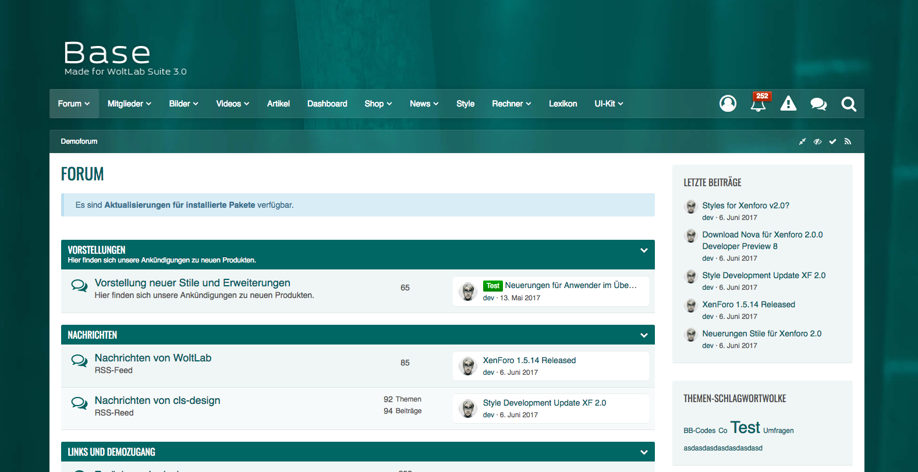The width and height of the screenshot is (918, 472).
Task: Collapse the Vorstellungen category
Action: tap(644, 250)
